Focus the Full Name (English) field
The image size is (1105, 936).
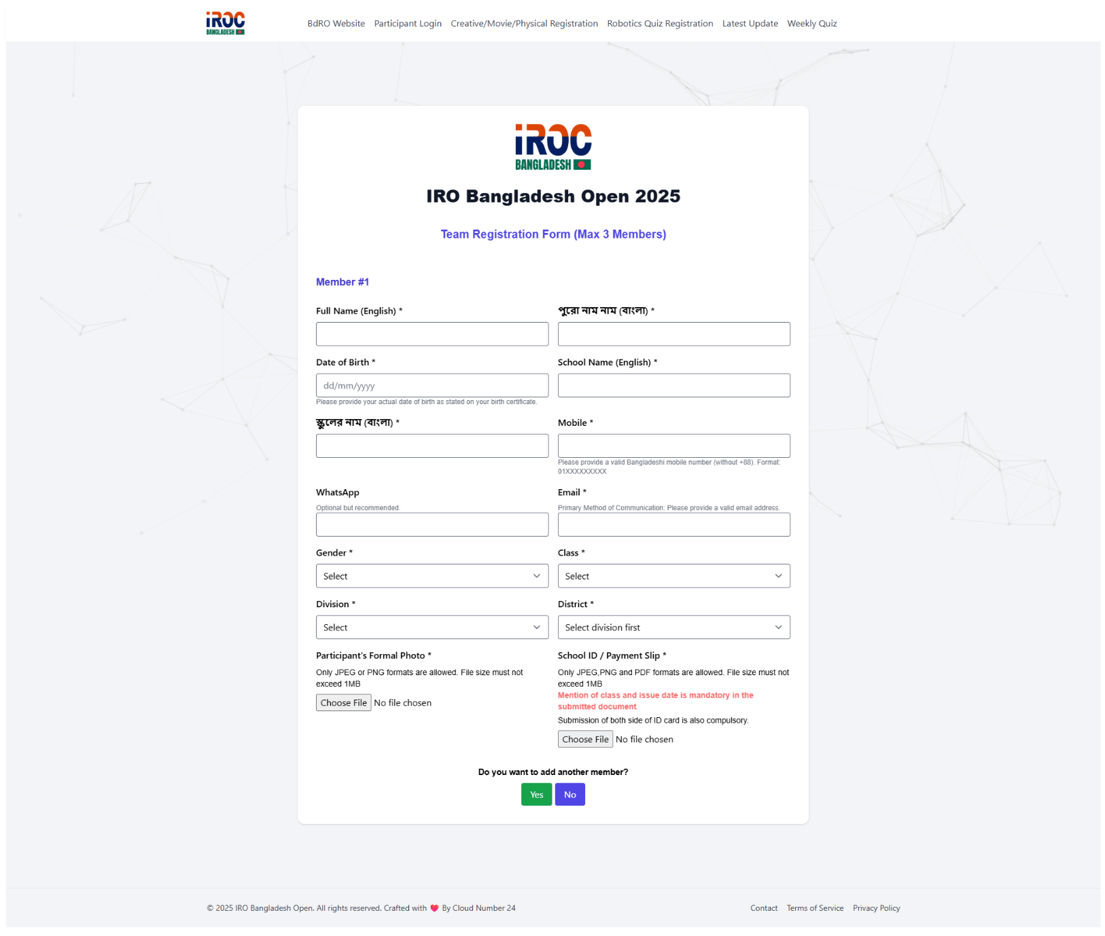[x=432, y=334]
